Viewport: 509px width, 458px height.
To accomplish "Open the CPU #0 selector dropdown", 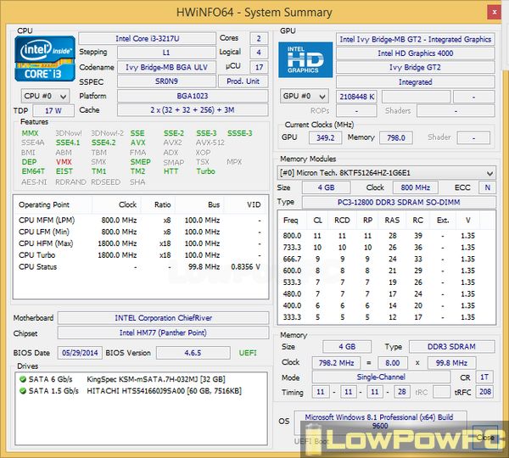I will 46,96.
